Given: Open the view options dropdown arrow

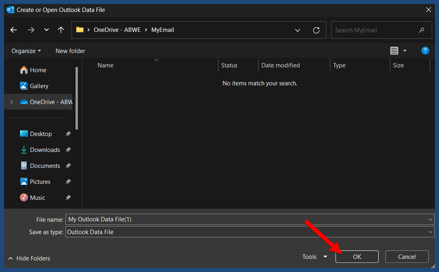Looking at the screenshot, I should pos(405,51).
